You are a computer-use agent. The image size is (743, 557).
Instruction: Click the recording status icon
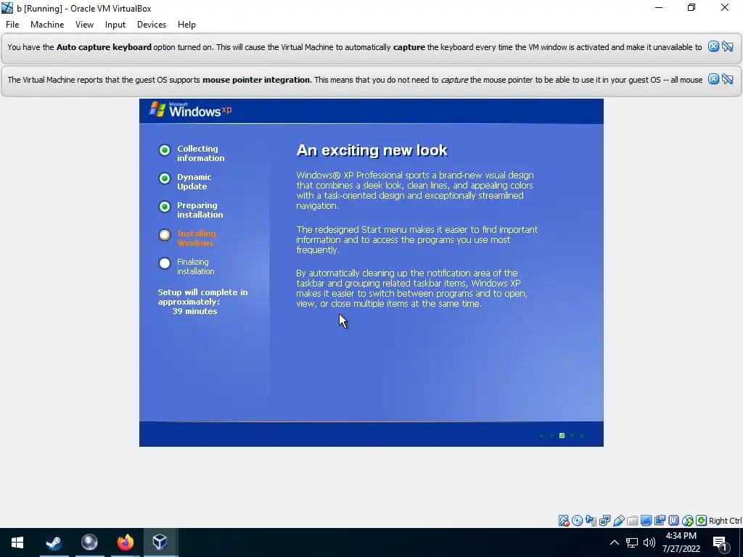(660, 521)
